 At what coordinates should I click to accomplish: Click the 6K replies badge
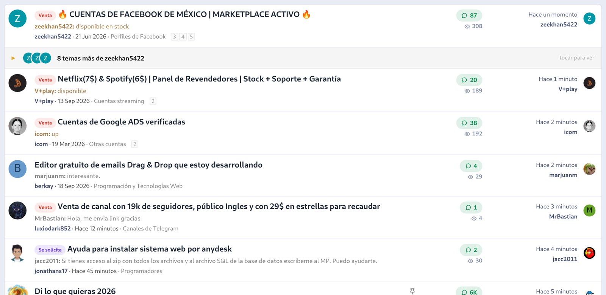(469, 292)
